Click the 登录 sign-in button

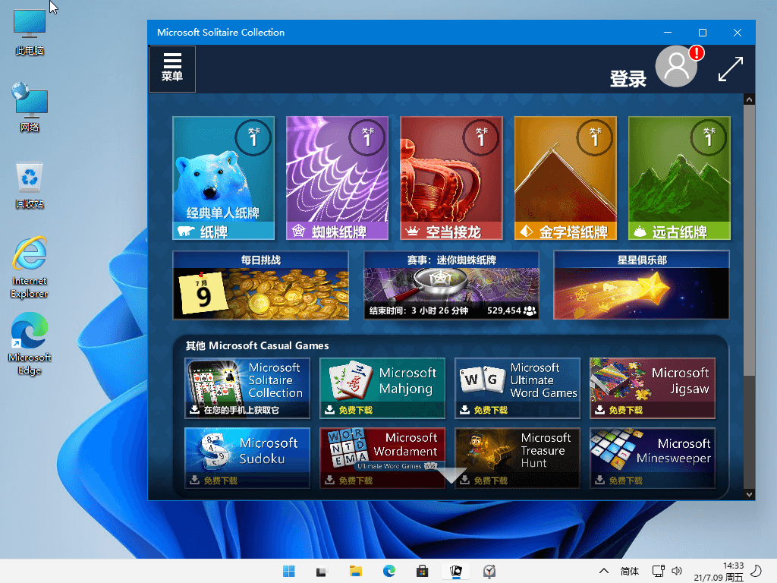click(628, 78)
